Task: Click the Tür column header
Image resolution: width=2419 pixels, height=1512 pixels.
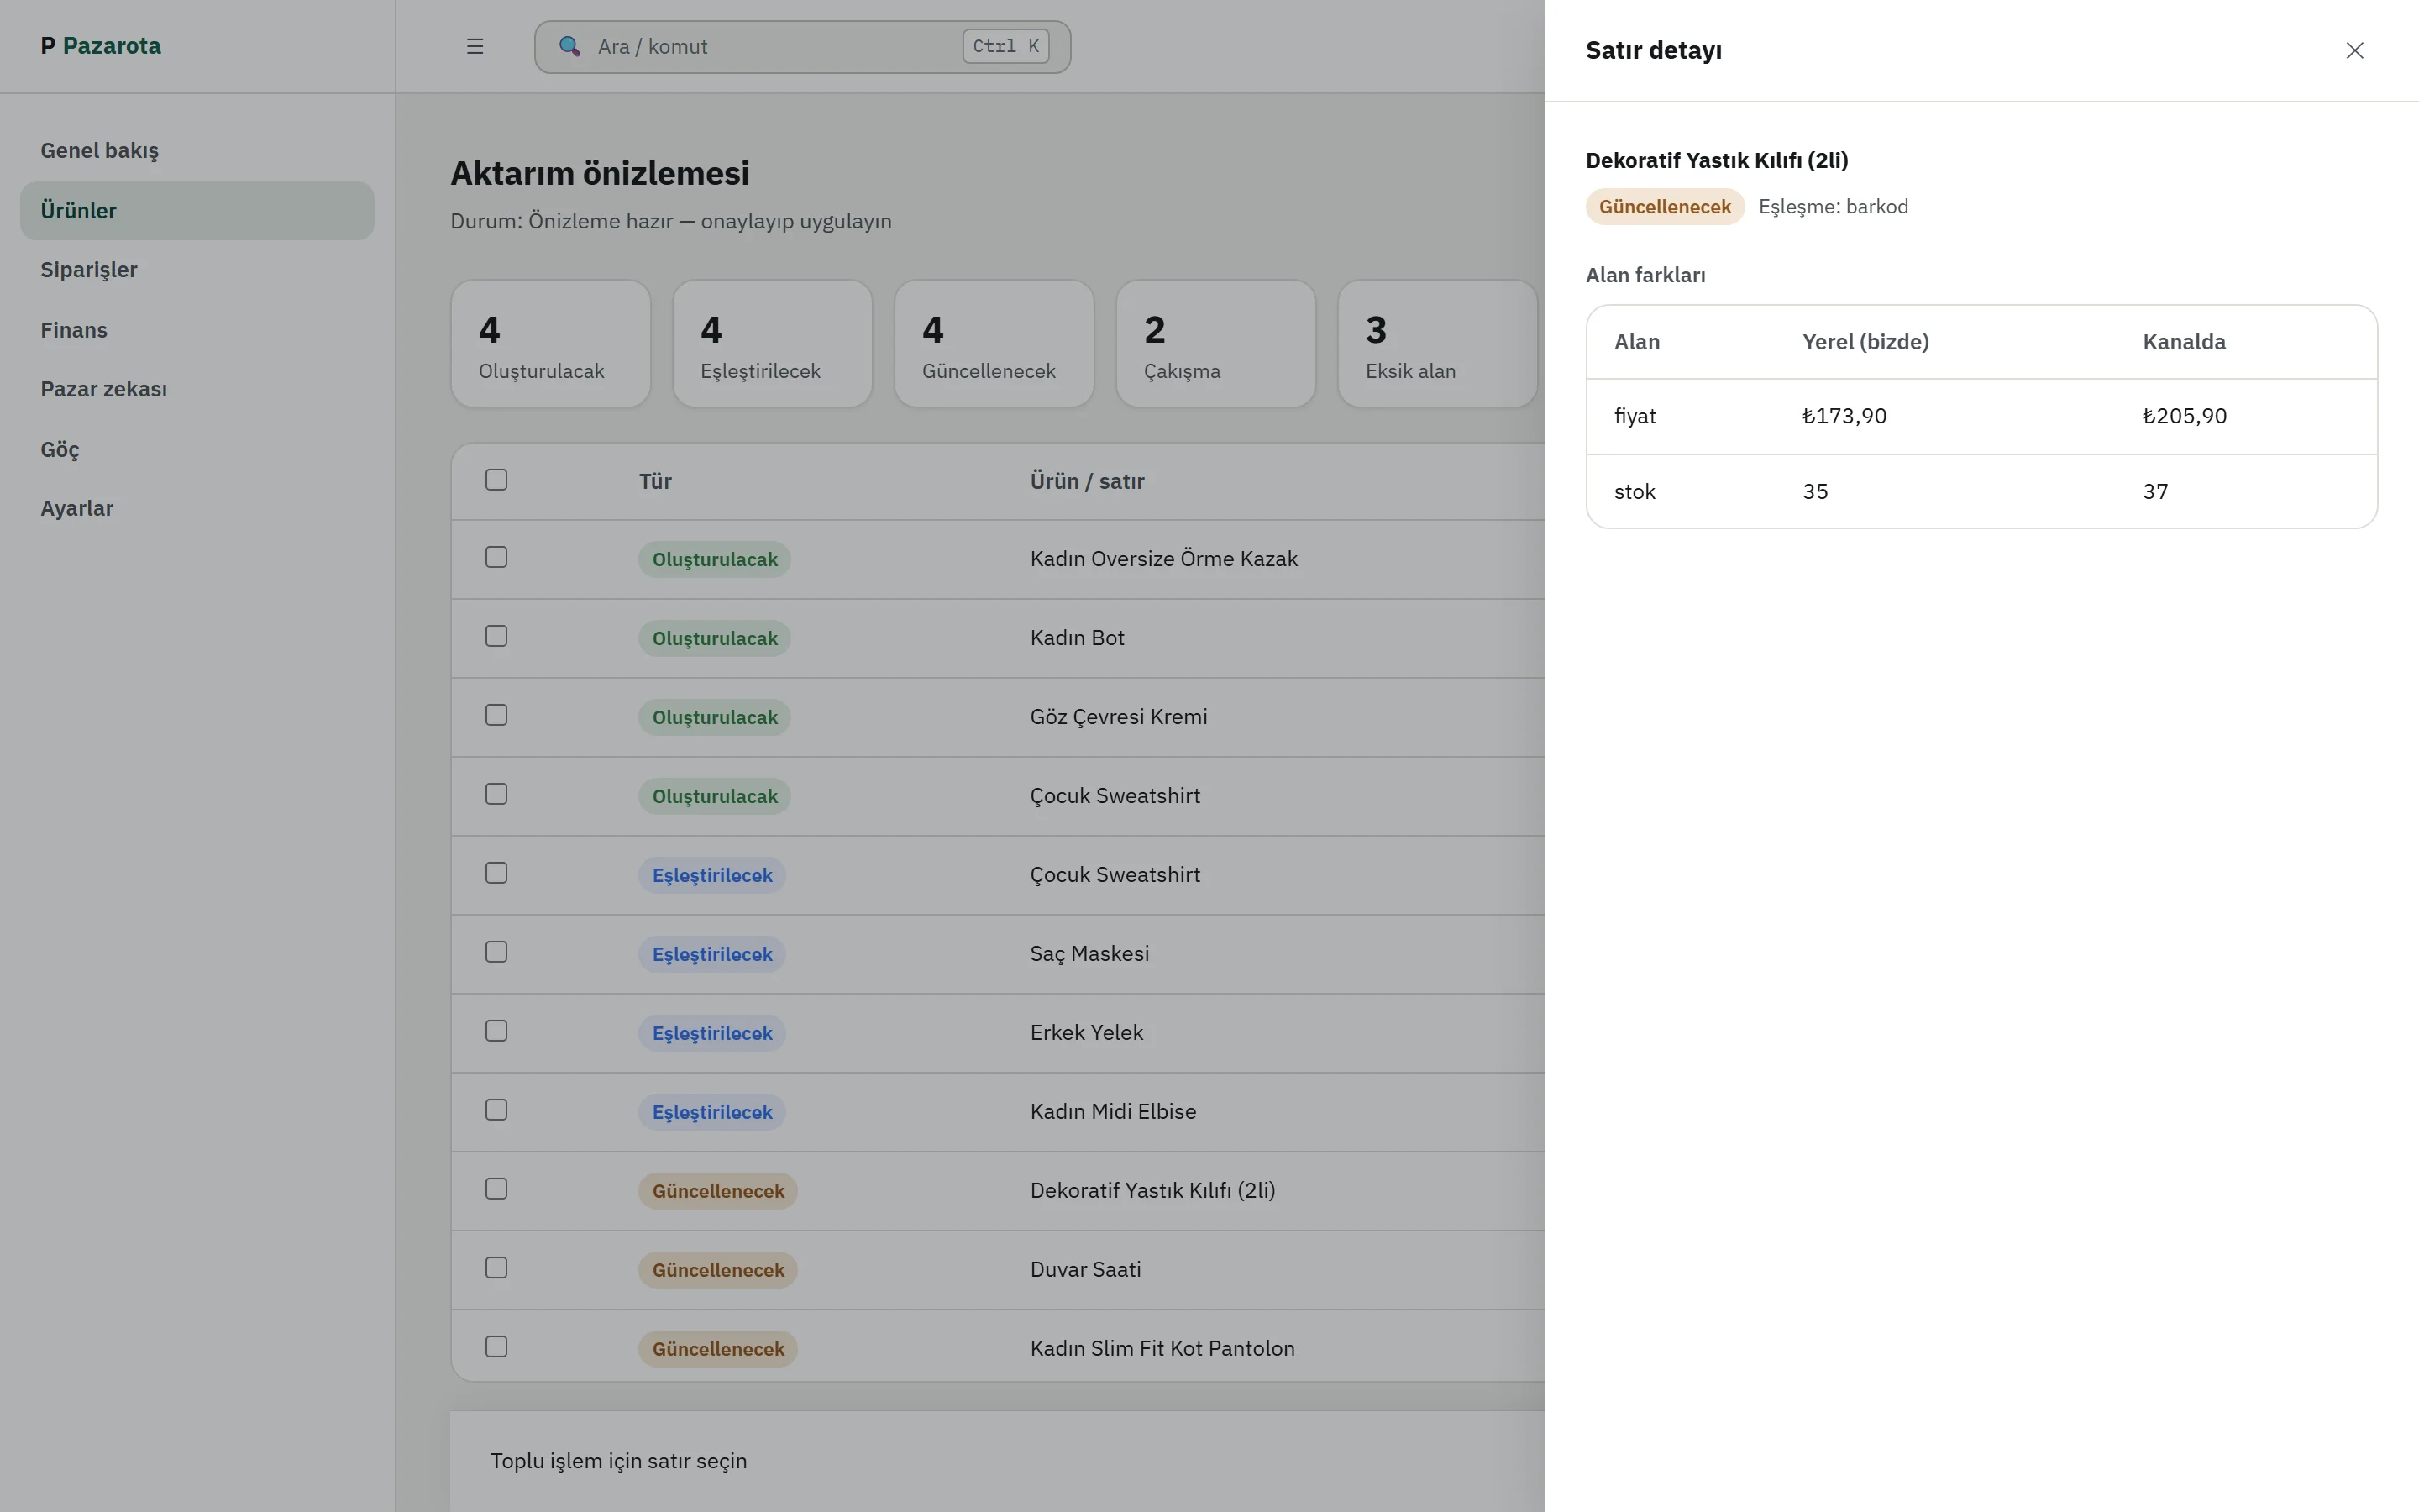Action: pos(656,481)
